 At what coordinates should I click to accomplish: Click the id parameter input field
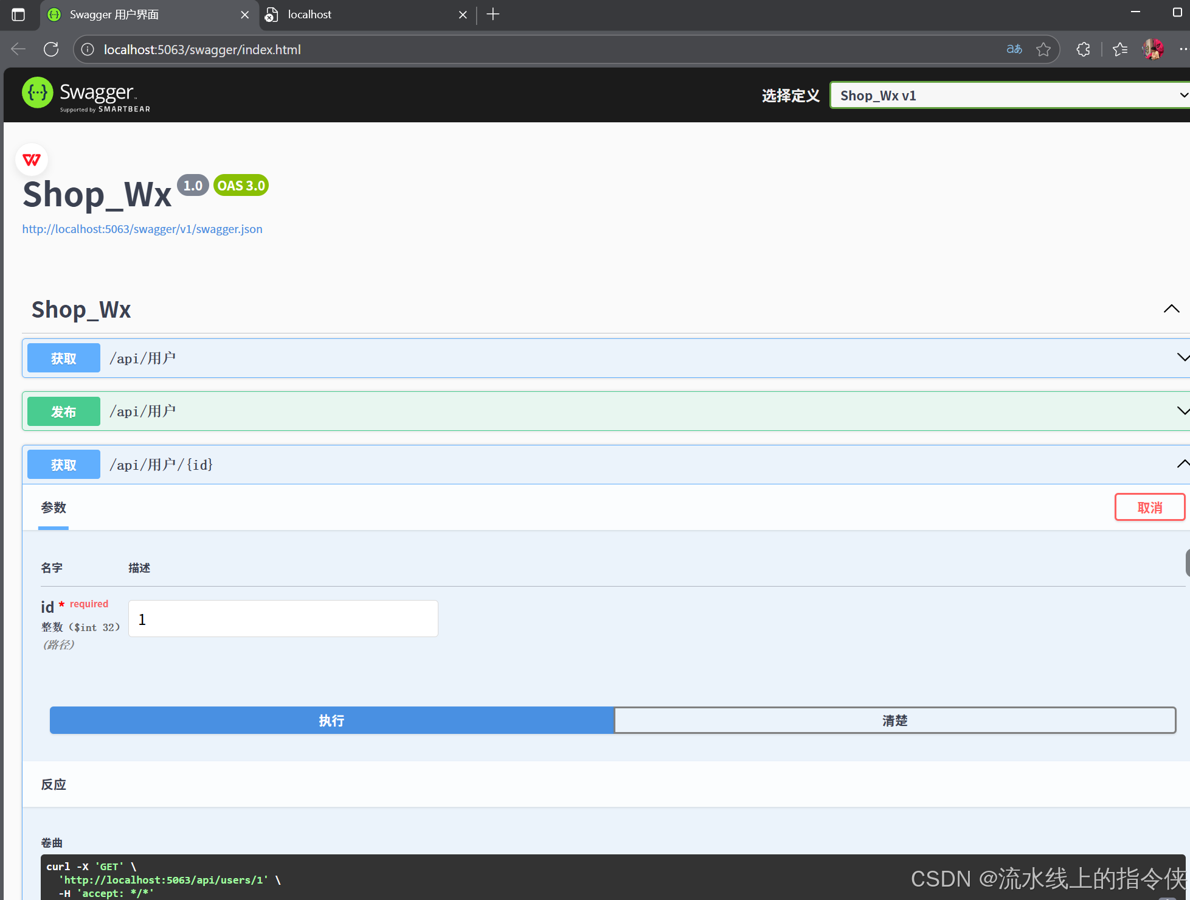[x=283, y=619]
